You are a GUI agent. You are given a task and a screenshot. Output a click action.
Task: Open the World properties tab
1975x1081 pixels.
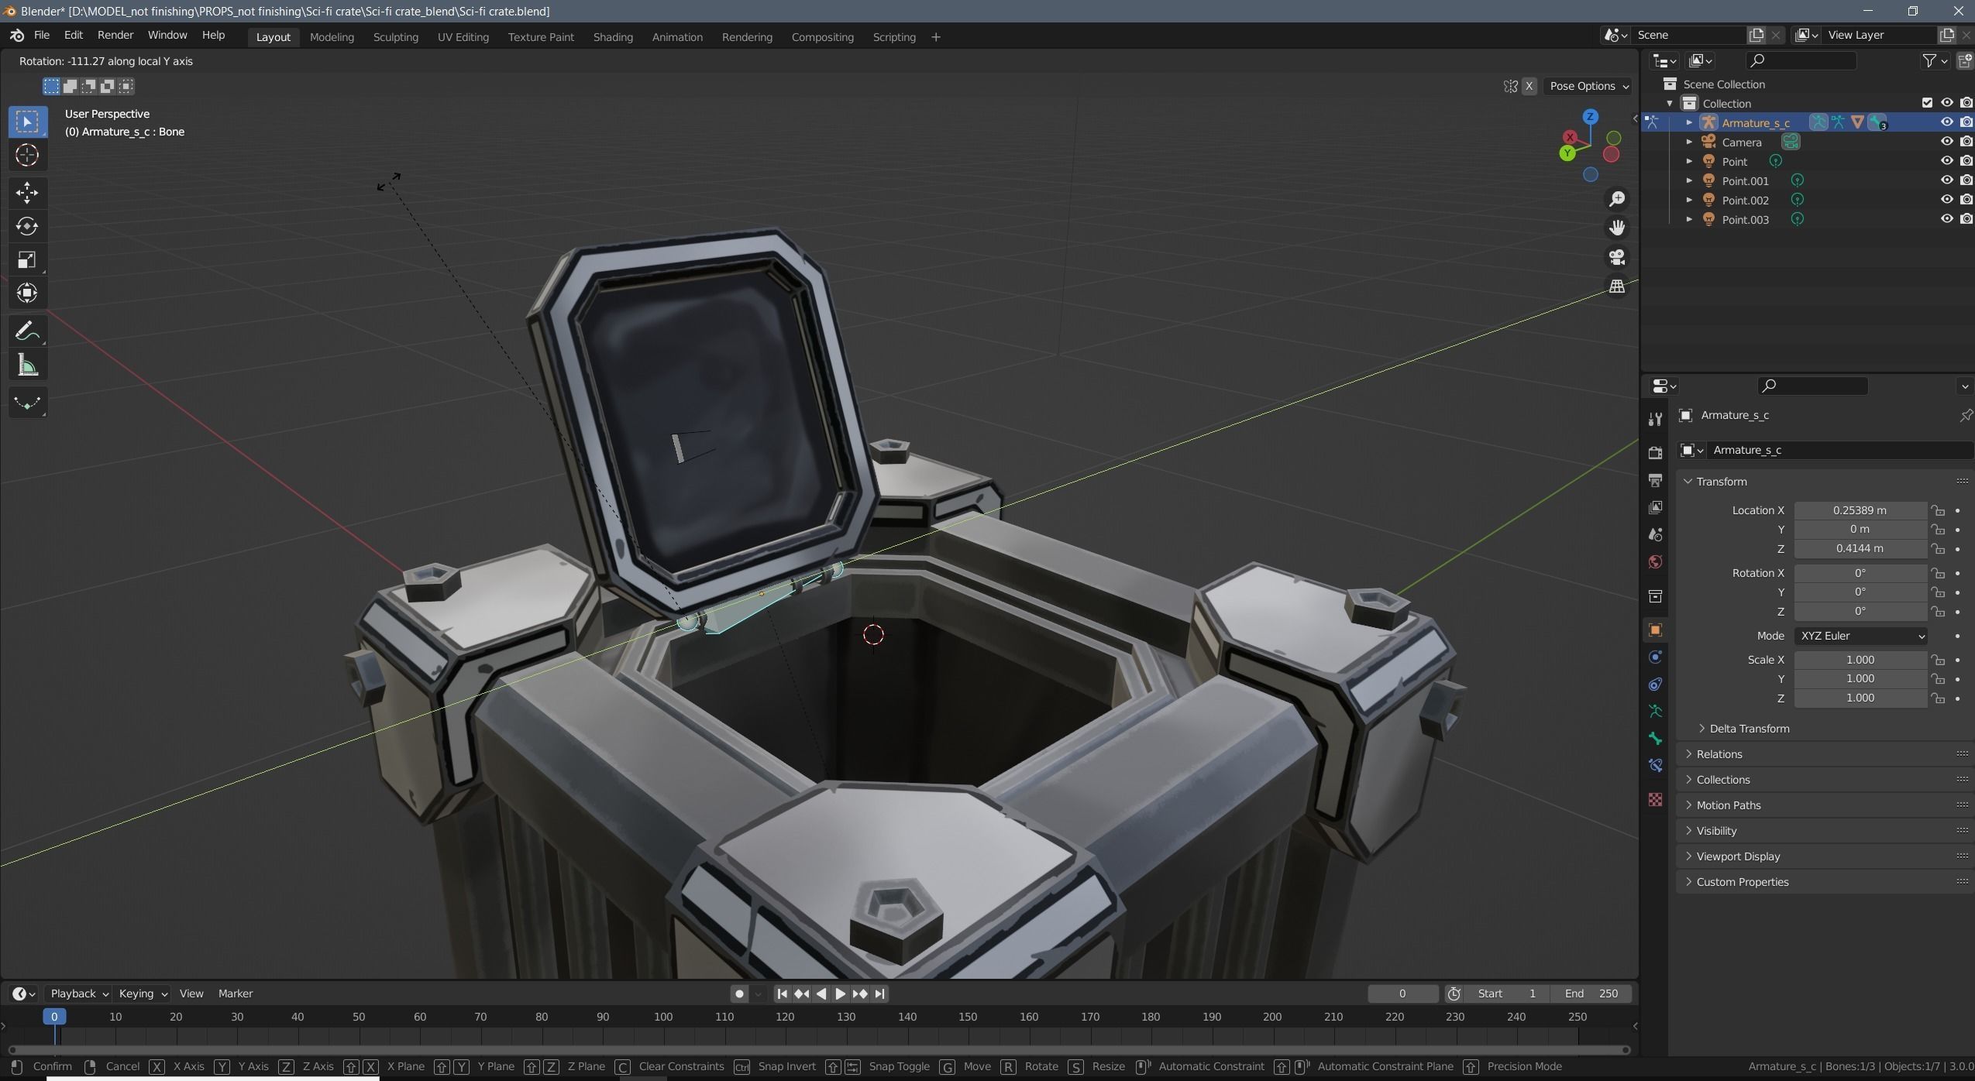point(1655,561)
